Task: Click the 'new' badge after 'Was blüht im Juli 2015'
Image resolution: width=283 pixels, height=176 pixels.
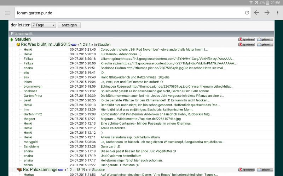Action: coord(74,45)
